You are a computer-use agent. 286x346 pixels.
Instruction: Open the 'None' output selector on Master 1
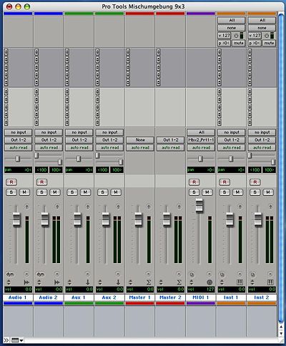tap(140, 140)
